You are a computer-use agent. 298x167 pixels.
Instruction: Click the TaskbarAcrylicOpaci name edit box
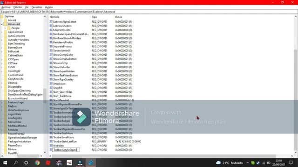[x=66, y=150]
